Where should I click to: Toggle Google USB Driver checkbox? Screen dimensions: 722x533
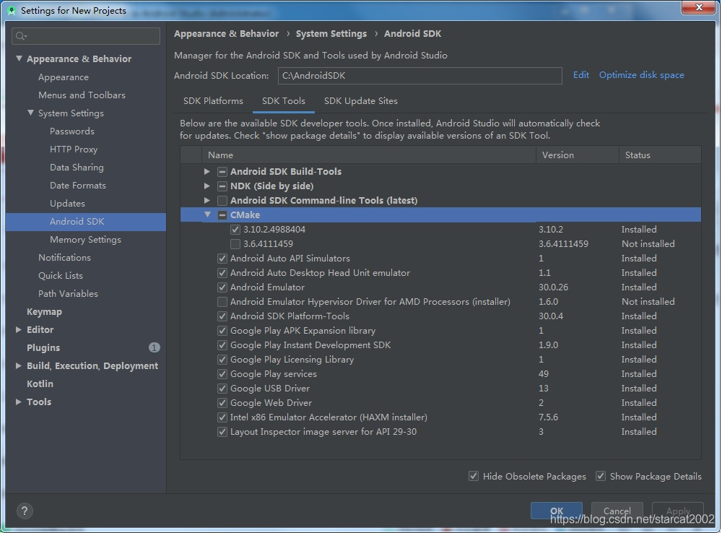pos(222,389)
